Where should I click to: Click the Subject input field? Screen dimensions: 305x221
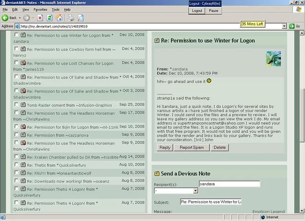coord(211,202)
